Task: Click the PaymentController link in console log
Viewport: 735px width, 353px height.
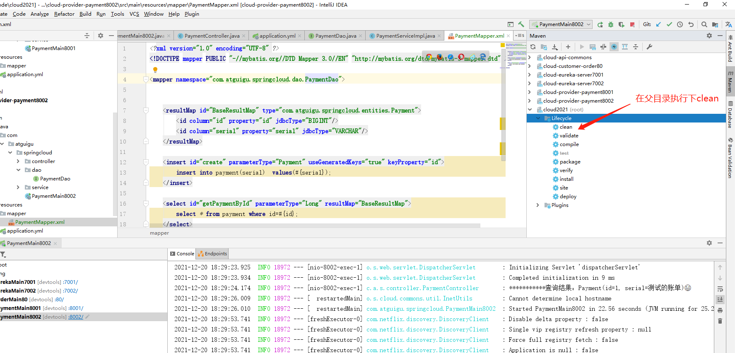Action: (422, 288)
